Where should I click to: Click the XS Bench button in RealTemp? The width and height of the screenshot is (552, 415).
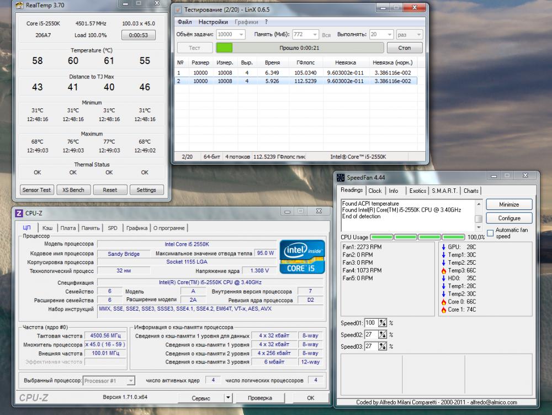point(73,190)
